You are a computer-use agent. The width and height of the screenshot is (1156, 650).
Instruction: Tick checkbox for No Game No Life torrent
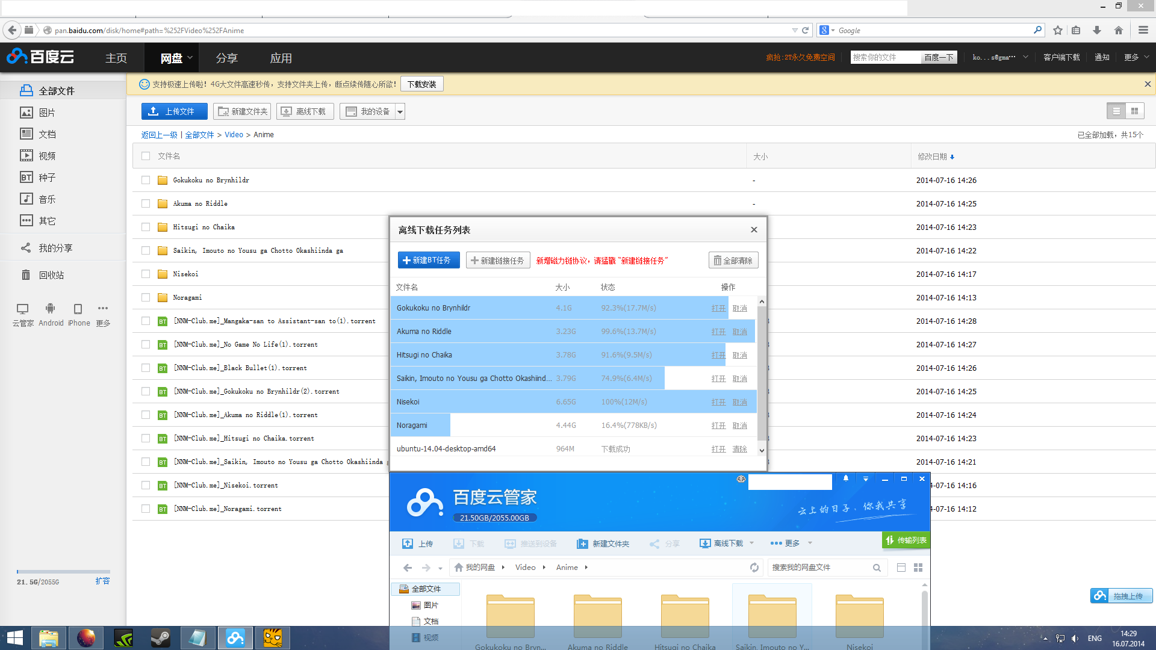(x=146, y=344)
